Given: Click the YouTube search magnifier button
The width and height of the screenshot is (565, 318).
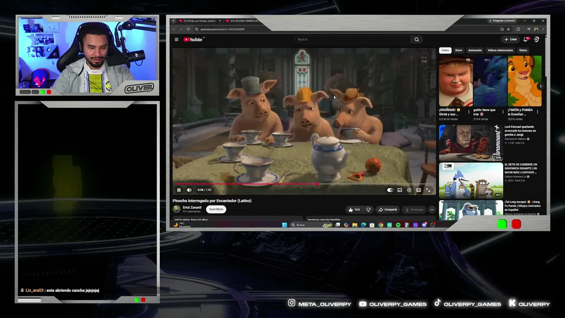Looking at the screenshot, I should point(416,39).
